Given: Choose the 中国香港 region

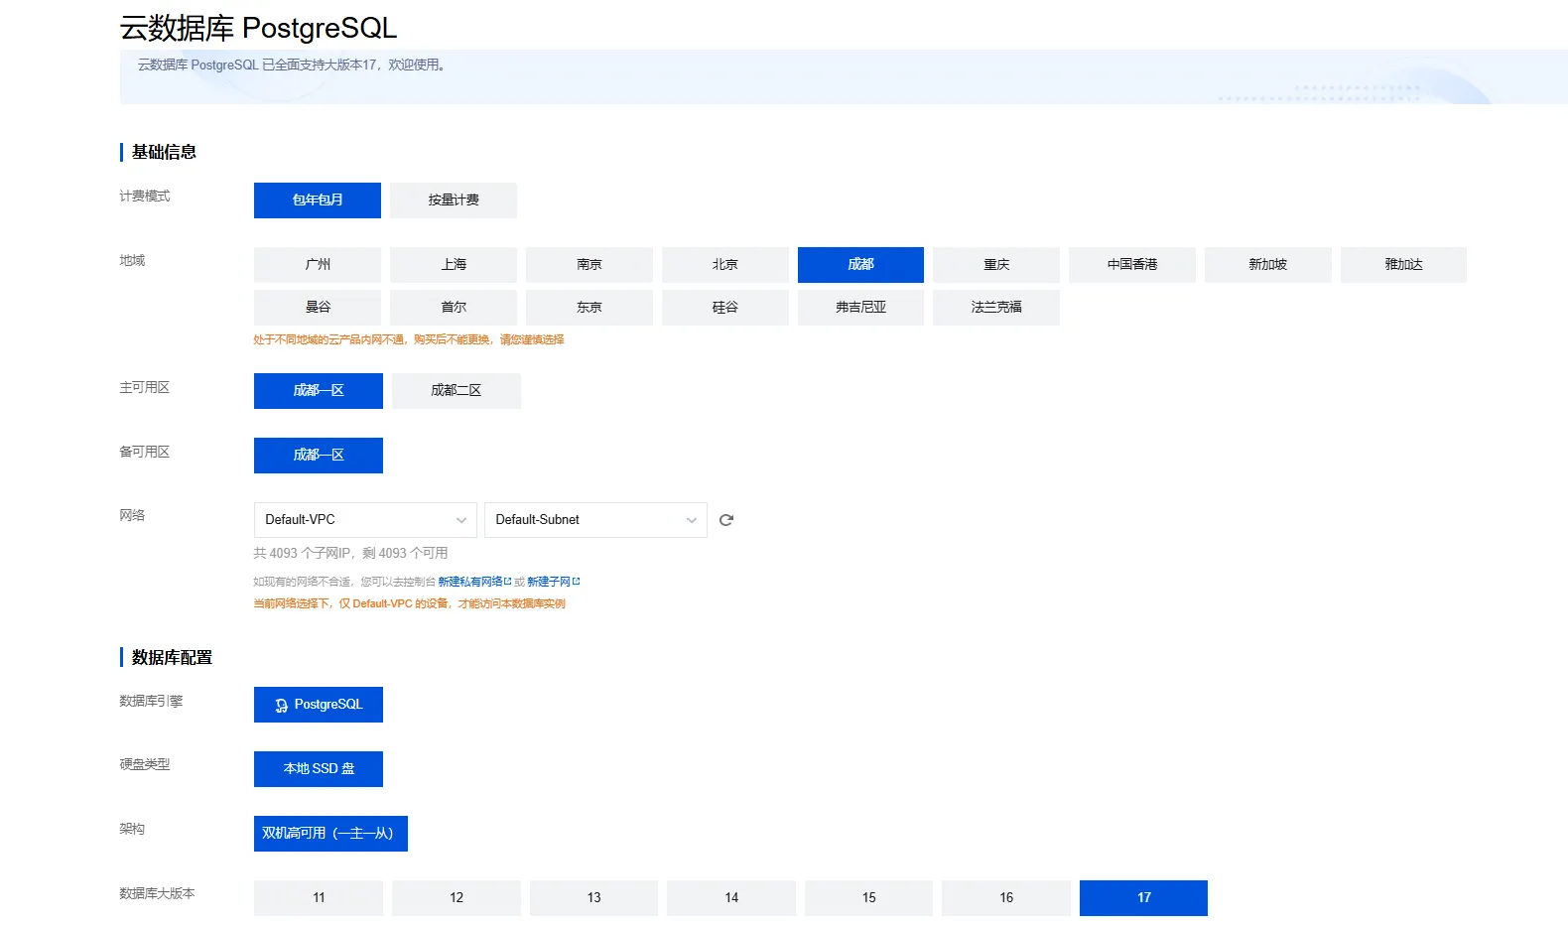Looking at the screenshot, I should (1132, 265).
